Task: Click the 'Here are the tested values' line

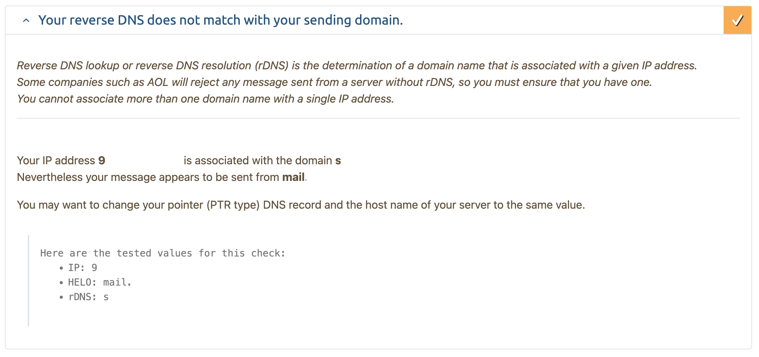Action: coord(163,253)
